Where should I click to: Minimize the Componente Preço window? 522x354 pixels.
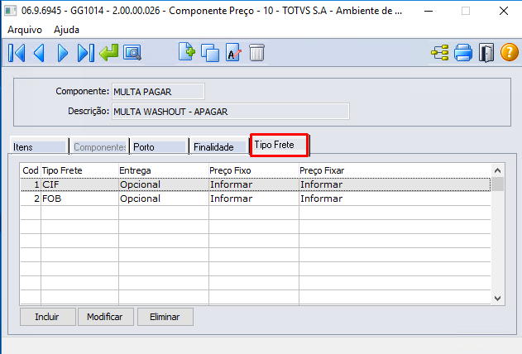[429, 11]
